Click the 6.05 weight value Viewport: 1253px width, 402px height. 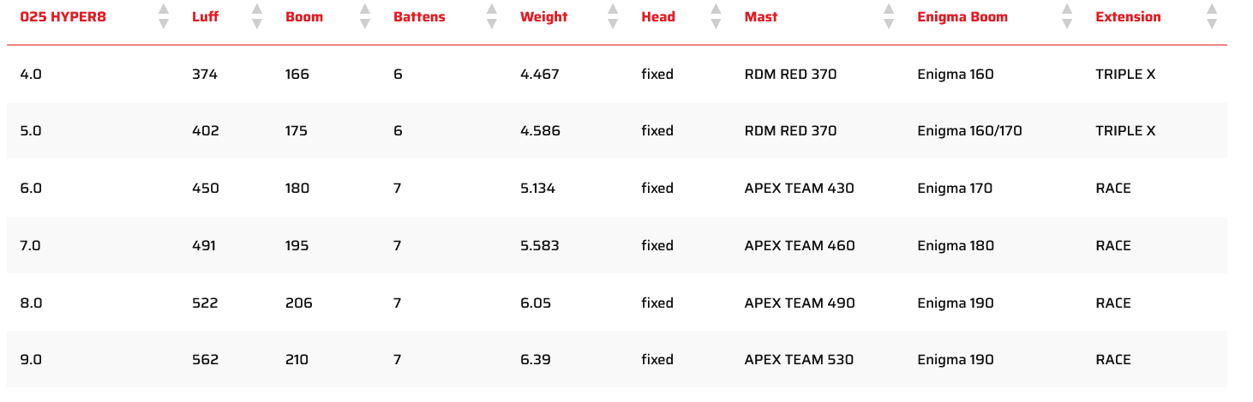click(x=537, y=303)
